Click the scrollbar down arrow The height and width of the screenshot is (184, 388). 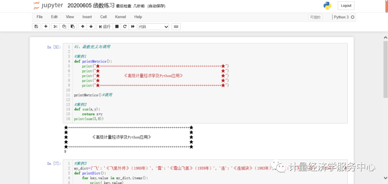(x=385, y=177)
